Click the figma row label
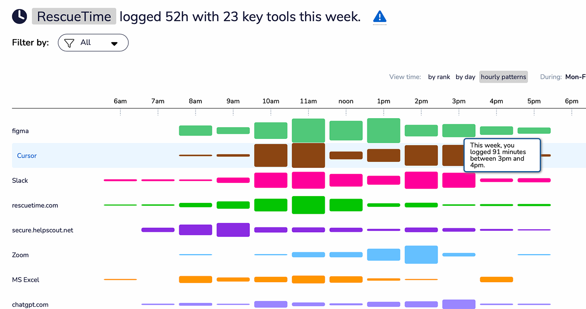Image resolution: width=586 pixels, height=309 pixels. click(20, 131)
